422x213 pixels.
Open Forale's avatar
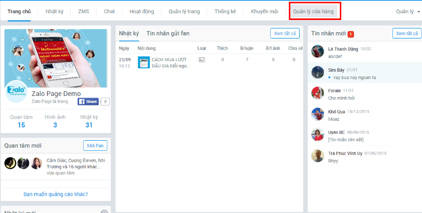[318, 93]
